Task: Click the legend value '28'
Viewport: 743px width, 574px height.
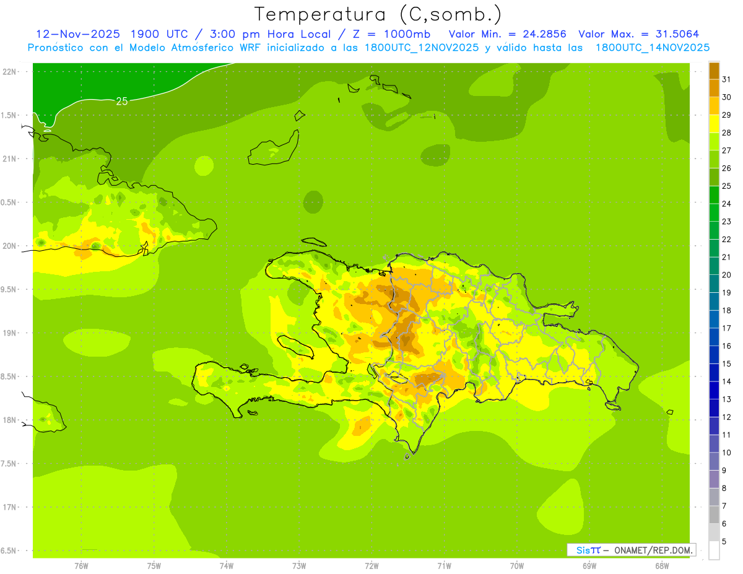Action: pos(726,133)
